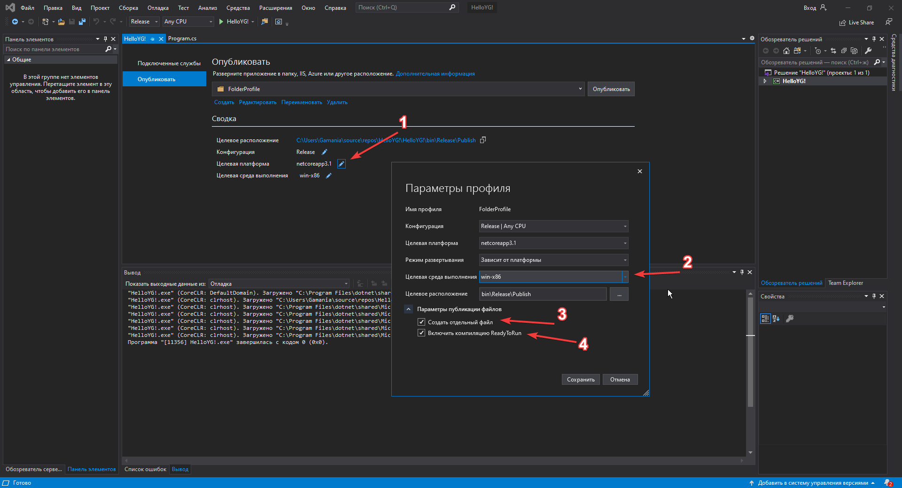Click Home icon in Solution Explorer toolbar
902x488 pixels.
(786, 51)
